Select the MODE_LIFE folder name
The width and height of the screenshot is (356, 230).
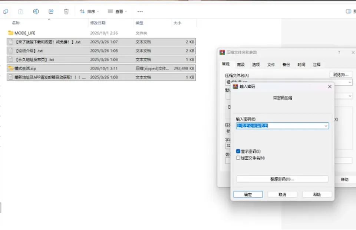point(25,33)
